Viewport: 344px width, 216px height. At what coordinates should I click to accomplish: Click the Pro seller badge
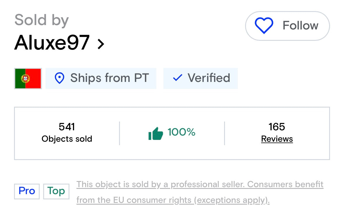(27, 191)
